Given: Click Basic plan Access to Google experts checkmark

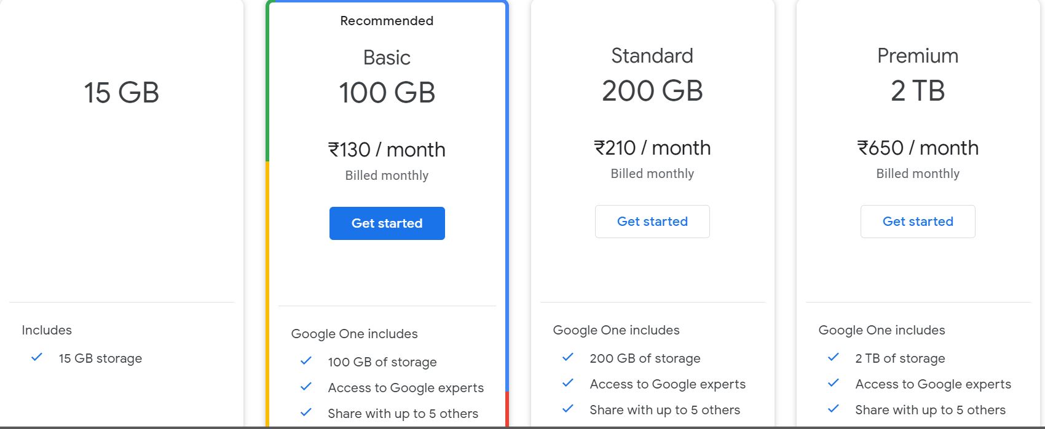Looking at the screenshot, I should (x=306, y=387).
